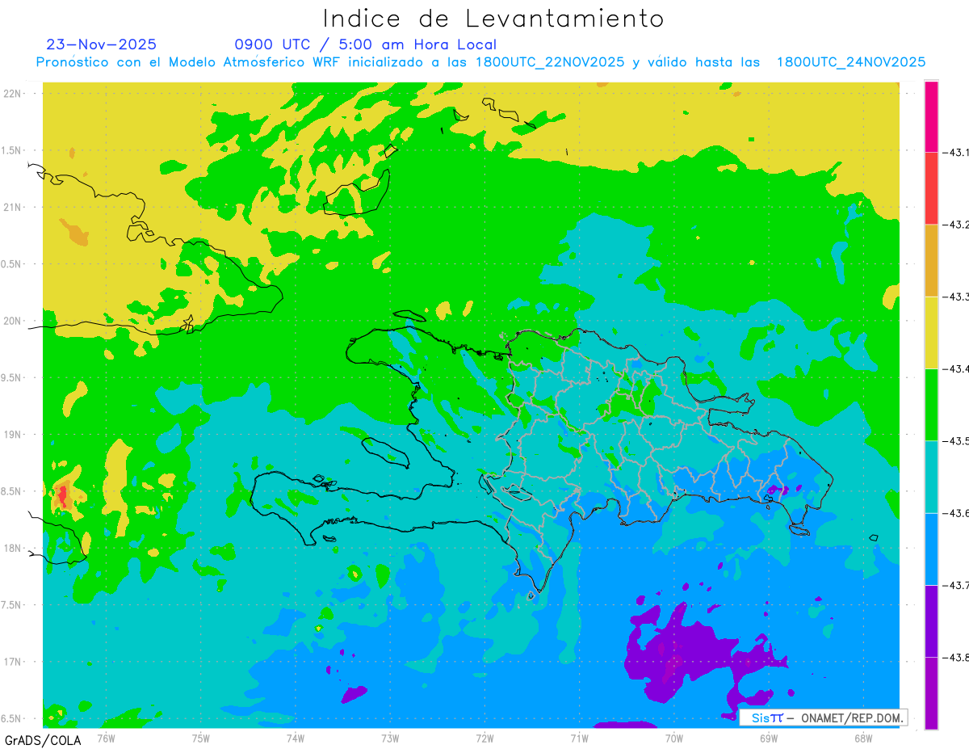Click the 18N latitude label
Image resolution: width=969 pixels, height=749 pixels.
[12, 548]
